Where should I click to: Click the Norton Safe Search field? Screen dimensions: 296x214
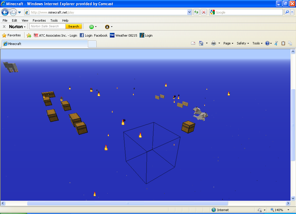click(47, 26)
